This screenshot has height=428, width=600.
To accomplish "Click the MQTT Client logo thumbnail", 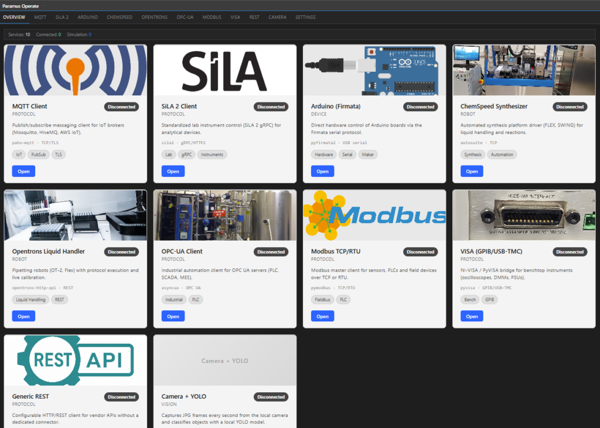I will (76, 70).
